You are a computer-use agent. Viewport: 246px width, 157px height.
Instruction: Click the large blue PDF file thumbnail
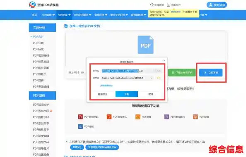tap(146, 45)
